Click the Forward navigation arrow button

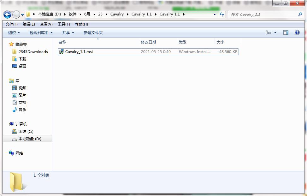(16, 15)
